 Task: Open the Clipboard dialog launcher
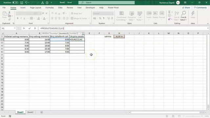[x=13, y=23]
